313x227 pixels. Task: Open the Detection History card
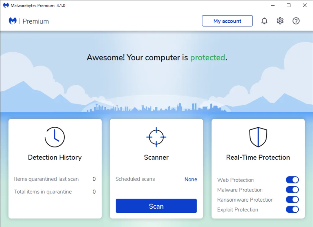pos(55,157)
